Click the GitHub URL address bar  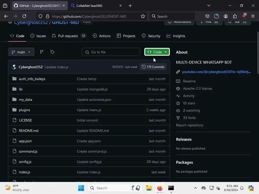tap(89, 16)
